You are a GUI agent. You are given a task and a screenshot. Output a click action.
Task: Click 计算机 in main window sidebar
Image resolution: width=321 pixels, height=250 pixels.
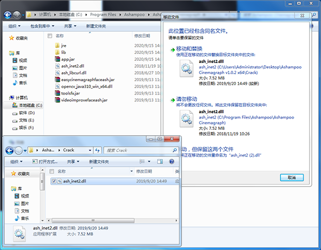[18, 98]
